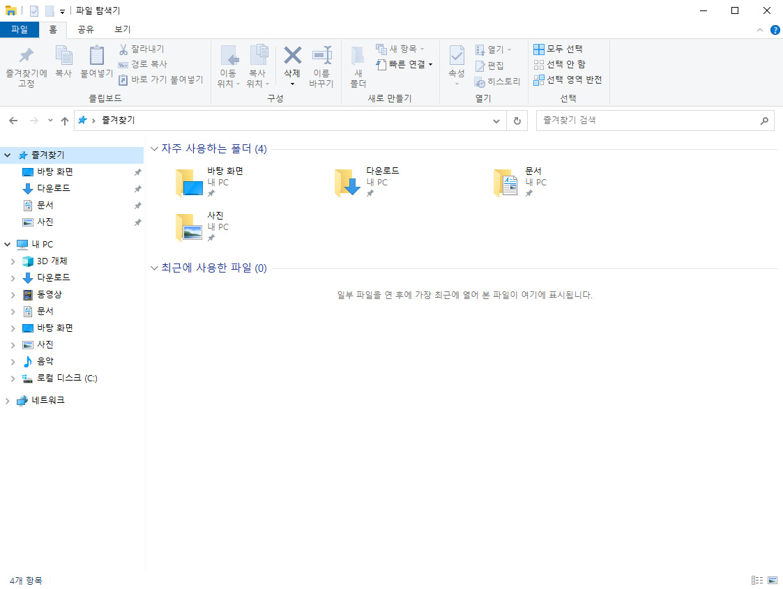Image resolution: width=783 pixels, height=589 pixels.
Task: Select 네트워크 in navigation pane
Action: pyautogui.click(x=48, y=400)
